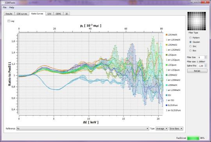Open the Reference dropdown showing Fe
Screen dimensions: 211x142
[x=82, y=129]
